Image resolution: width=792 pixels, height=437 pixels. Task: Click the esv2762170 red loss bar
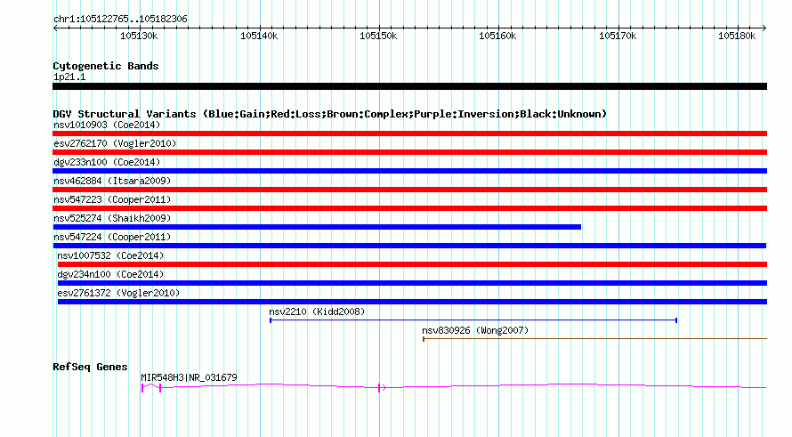point(409,152)
